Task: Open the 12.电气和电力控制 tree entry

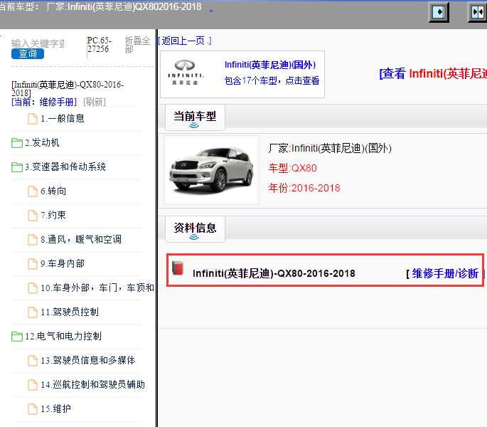Action: coord(63,336)
